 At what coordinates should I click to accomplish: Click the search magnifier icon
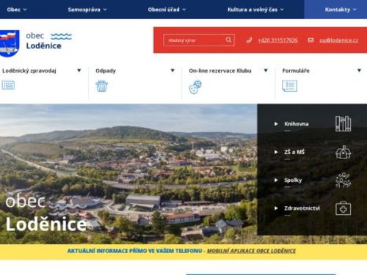228,40
